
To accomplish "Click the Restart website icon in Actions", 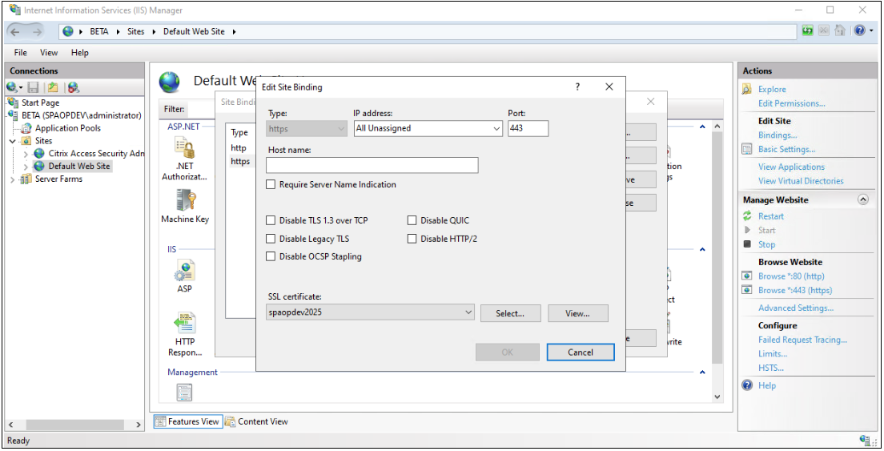I will pos(747,216).
